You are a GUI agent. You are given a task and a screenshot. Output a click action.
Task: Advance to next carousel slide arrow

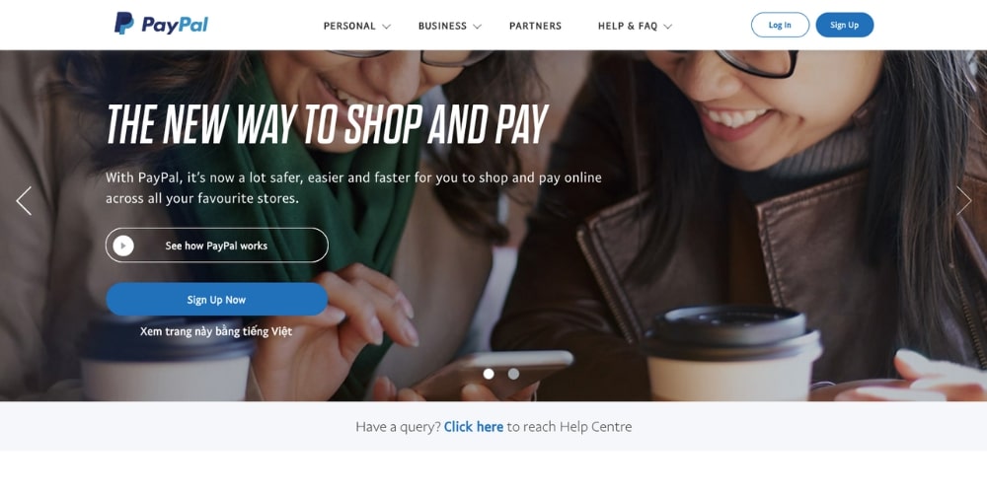(963, 201)
